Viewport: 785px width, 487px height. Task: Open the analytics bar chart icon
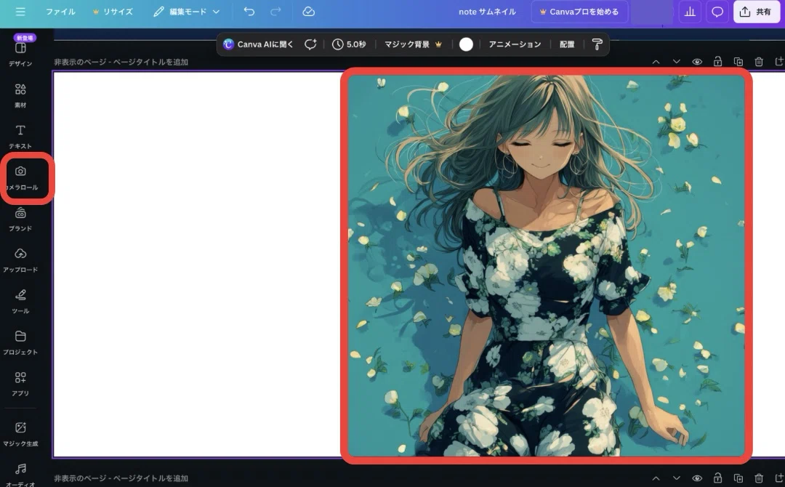(690, 12)
